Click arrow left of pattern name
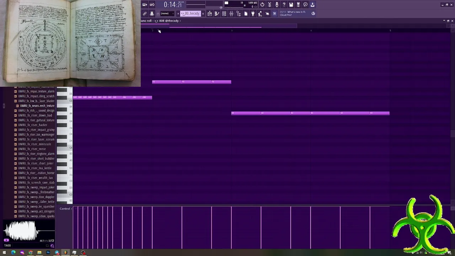Viewport: 455px width, 256px height. [x=178, y=14]
